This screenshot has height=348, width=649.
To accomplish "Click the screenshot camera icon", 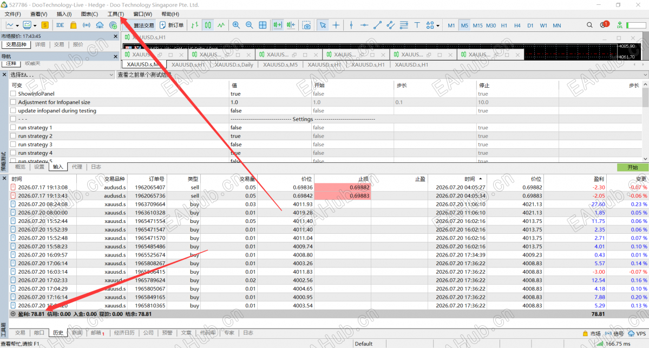I will tap(306, 25).
